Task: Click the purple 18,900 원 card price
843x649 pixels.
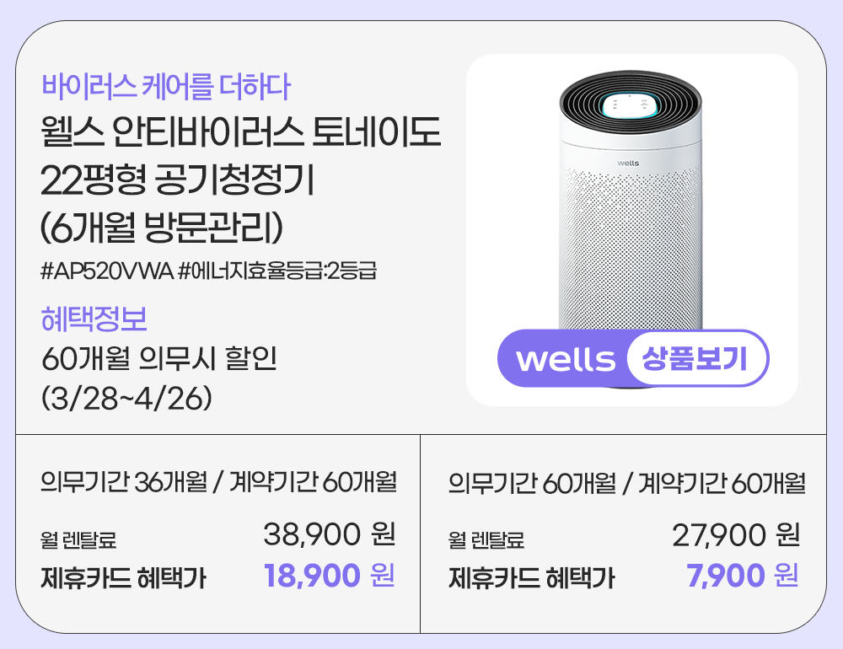Action: (329, 577)
